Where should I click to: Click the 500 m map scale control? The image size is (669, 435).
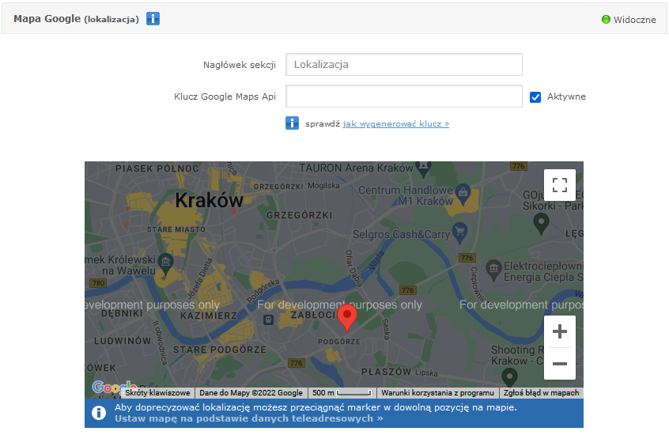point(342,393)
